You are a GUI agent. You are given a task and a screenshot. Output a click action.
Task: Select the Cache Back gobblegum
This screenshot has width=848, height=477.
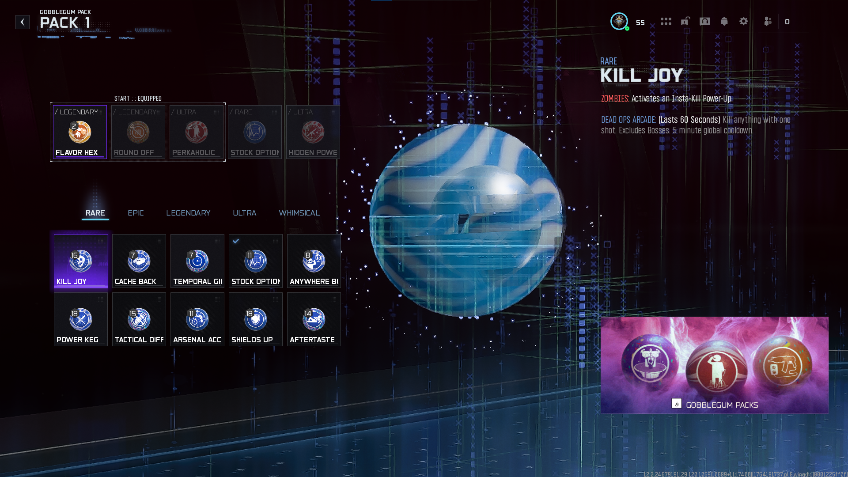pos(139,261)
